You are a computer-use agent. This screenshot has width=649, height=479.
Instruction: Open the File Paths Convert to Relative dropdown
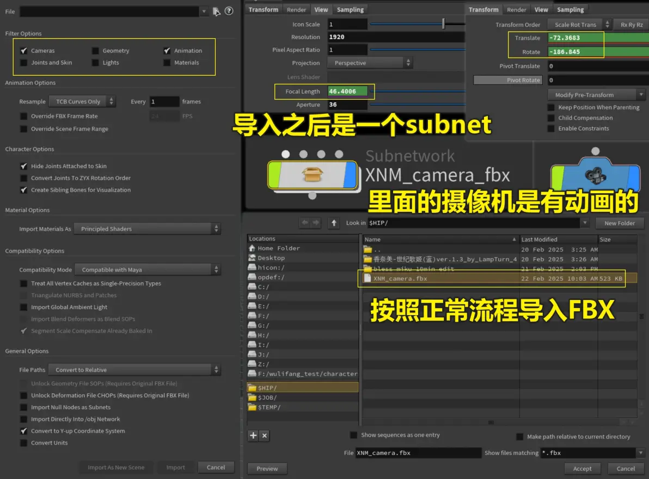[134, 370]
